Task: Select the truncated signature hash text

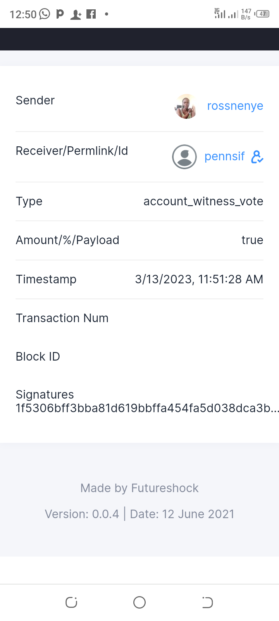Action: coord(147,408)
